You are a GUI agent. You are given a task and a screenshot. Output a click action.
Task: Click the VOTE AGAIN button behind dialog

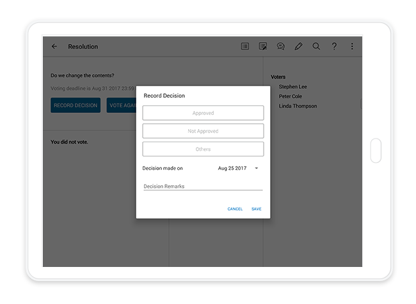point(121,105)
